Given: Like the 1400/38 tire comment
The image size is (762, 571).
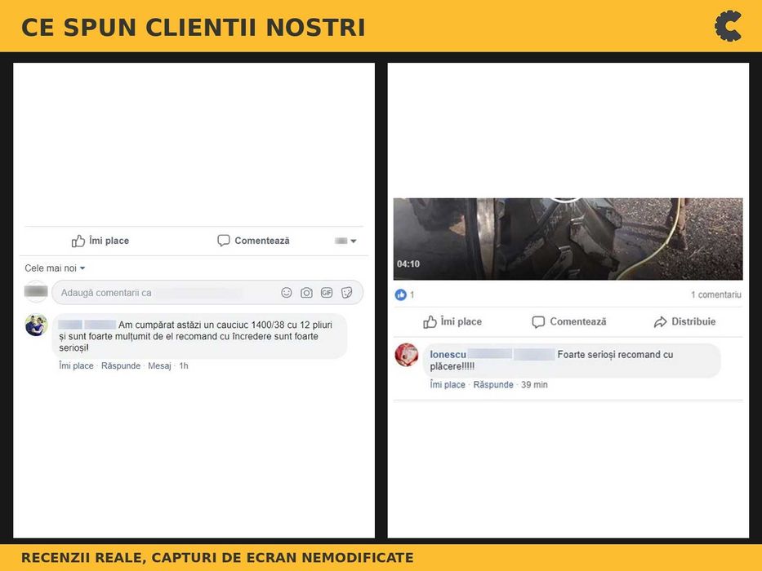Looking at the screenshot, I should point(76,365).
